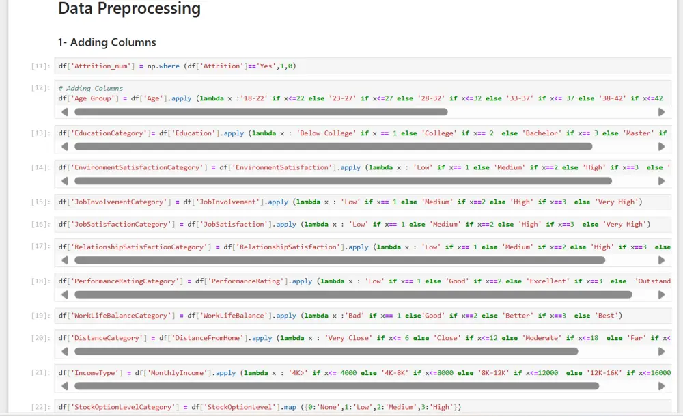Click right scroll arrow under RelationshipSatisfactionCategory cell
This screenshot has height=416, width=683.
point(661,260)
